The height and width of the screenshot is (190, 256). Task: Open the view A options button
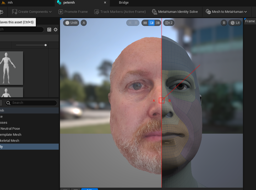[84, 23]
